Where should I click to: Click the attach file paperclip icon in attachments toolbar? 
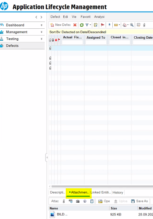tap(64, 201)
